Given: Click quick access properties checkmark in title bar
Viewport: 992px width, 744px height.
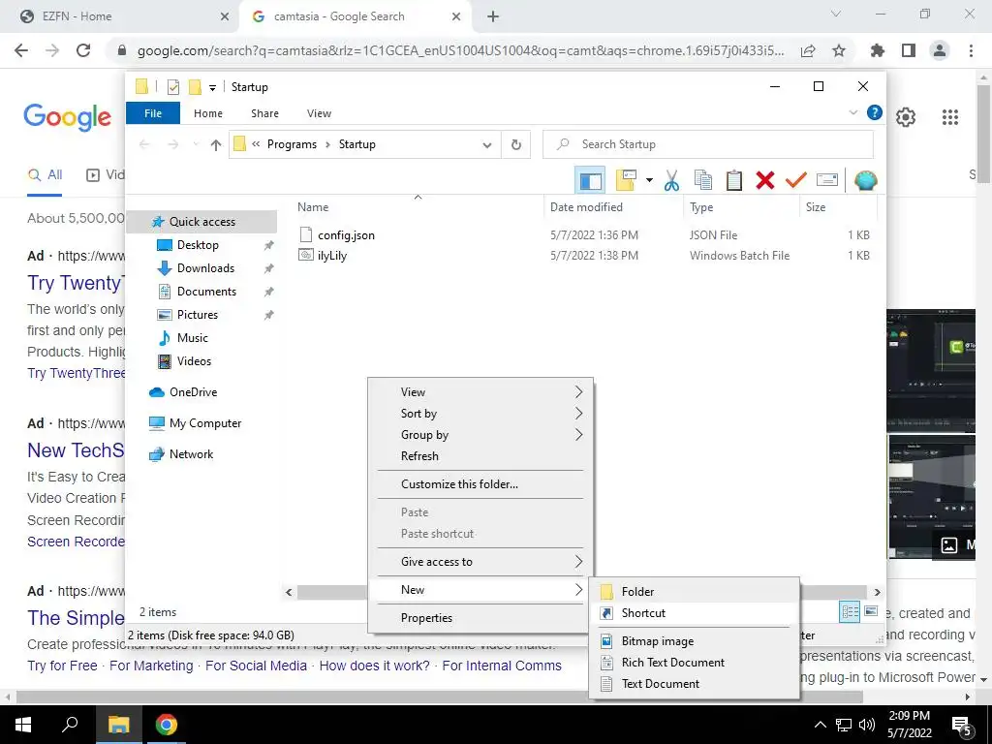Looking at the screenshot, I should coord(172,87).
